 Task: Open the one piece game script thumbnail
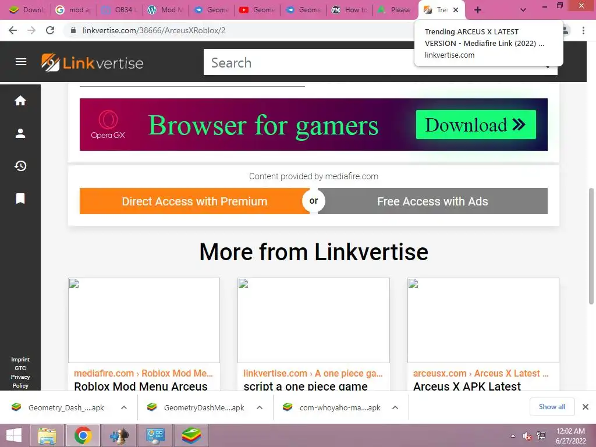click(x=314, y=320)
